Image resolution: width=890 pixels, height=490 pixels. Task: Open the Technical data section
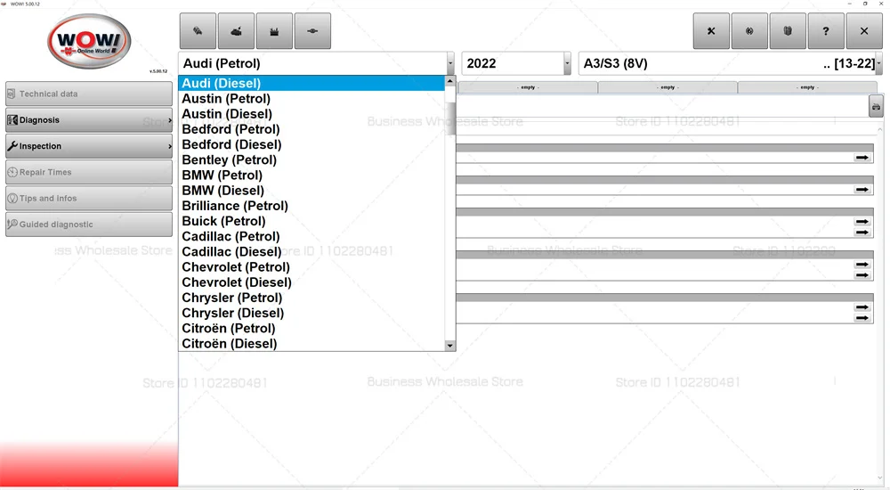pos(89,94)
